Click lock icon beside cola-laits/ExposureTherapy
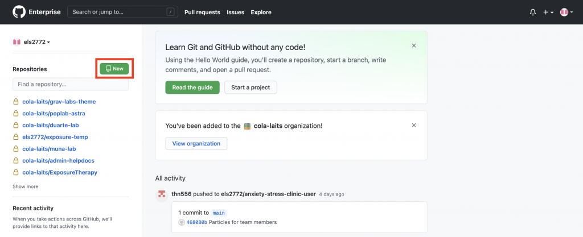 [x=16, y=172]
